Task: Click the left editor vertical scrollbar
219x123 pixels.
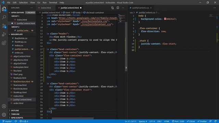Action: click(x=126, y=46)
